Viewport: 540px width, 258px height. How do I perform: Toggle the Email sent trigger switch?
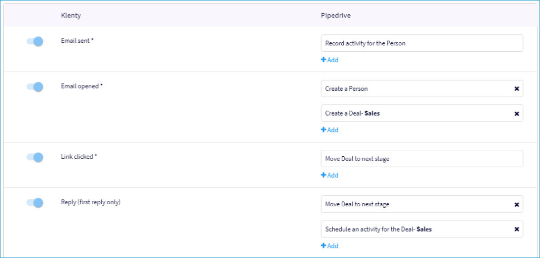pyautogui.click(x=35, y=41)
